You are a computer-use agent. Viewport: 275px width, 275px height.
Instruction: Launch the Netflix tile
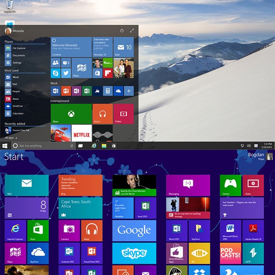[x=81, y=133]
